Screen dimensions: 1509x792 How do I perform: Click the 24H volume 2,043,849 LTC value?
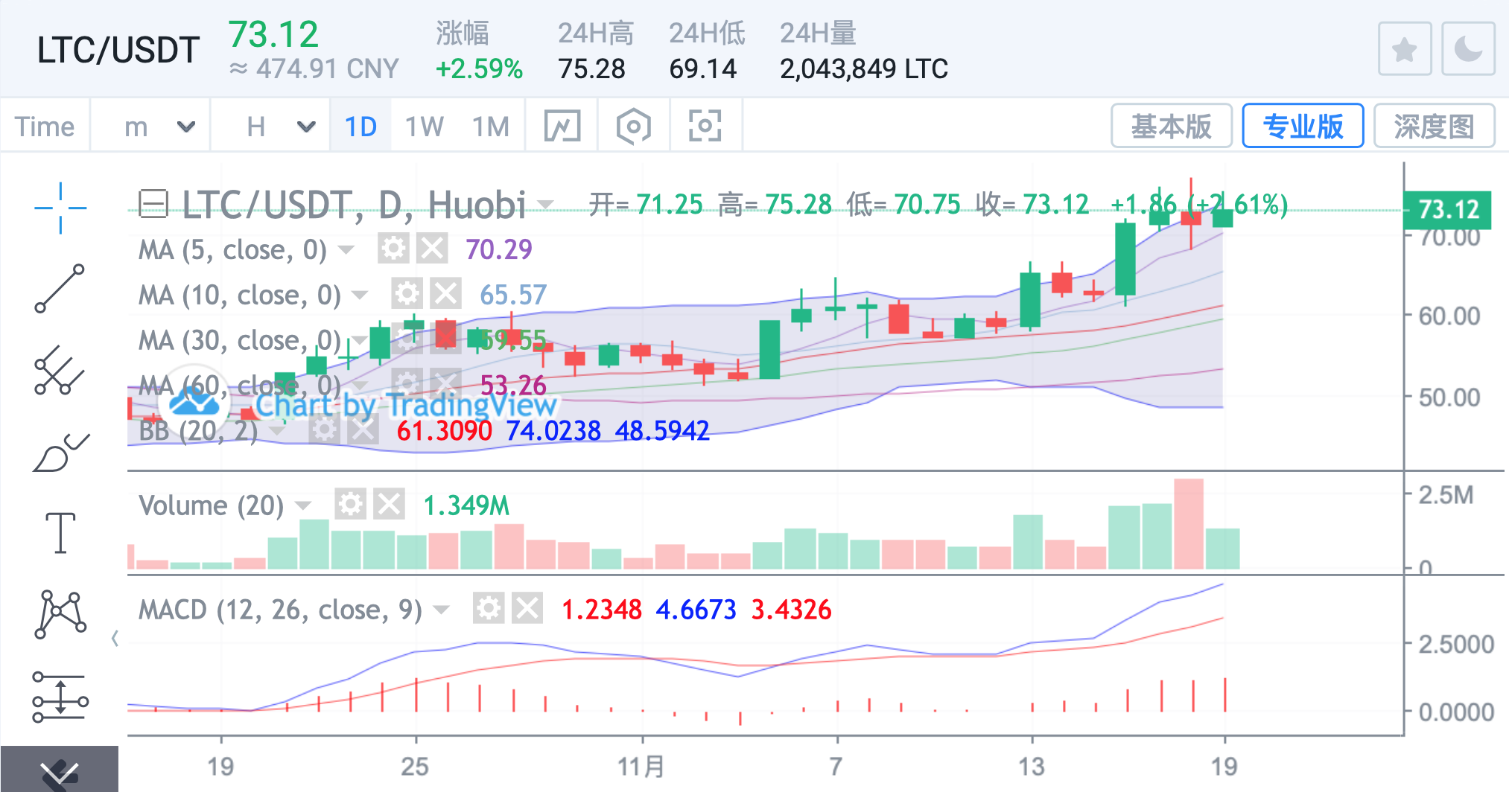point(864,68)
